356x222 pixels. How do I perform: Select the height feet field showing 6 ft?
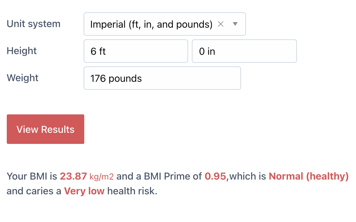point(136,51)
